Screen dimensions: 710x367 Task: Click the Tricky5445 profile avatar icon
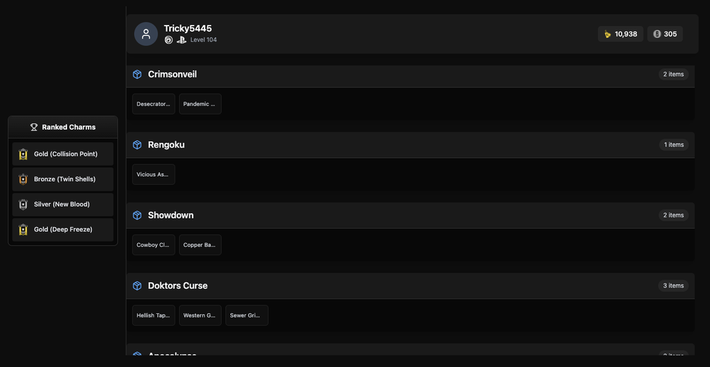point(146,34)
